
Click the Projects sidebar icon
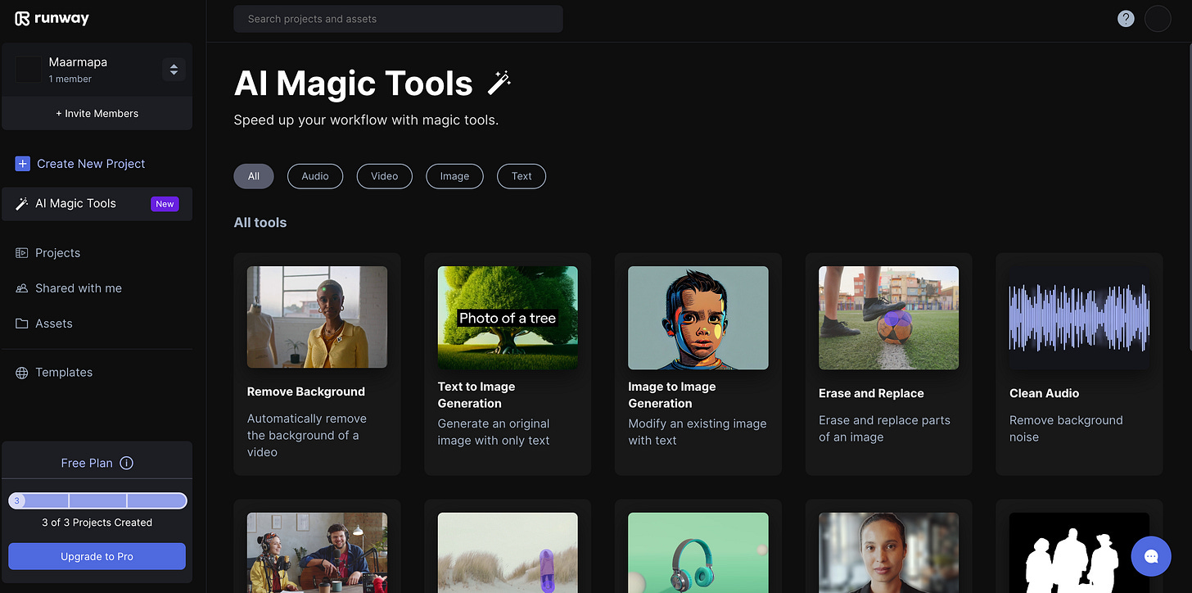(x=22, y=253)
